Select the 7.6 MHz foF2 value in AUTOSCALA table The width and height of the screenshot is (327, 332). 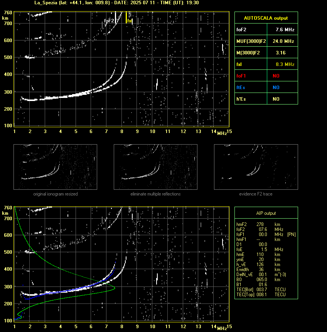coord(285,30)
